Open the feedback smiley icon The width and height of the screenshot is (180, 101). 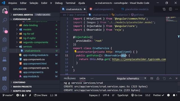pos(168,95)
